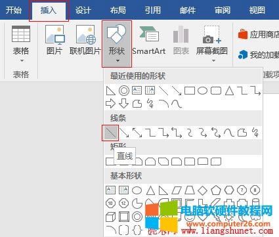Pick curved double-arrow connector under 线条

click(216, 133)
